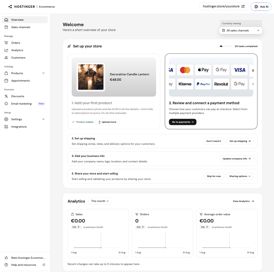Click the rocket icon beside Set up your store
Screen dimensions: 274x272
tap(69, 46)
